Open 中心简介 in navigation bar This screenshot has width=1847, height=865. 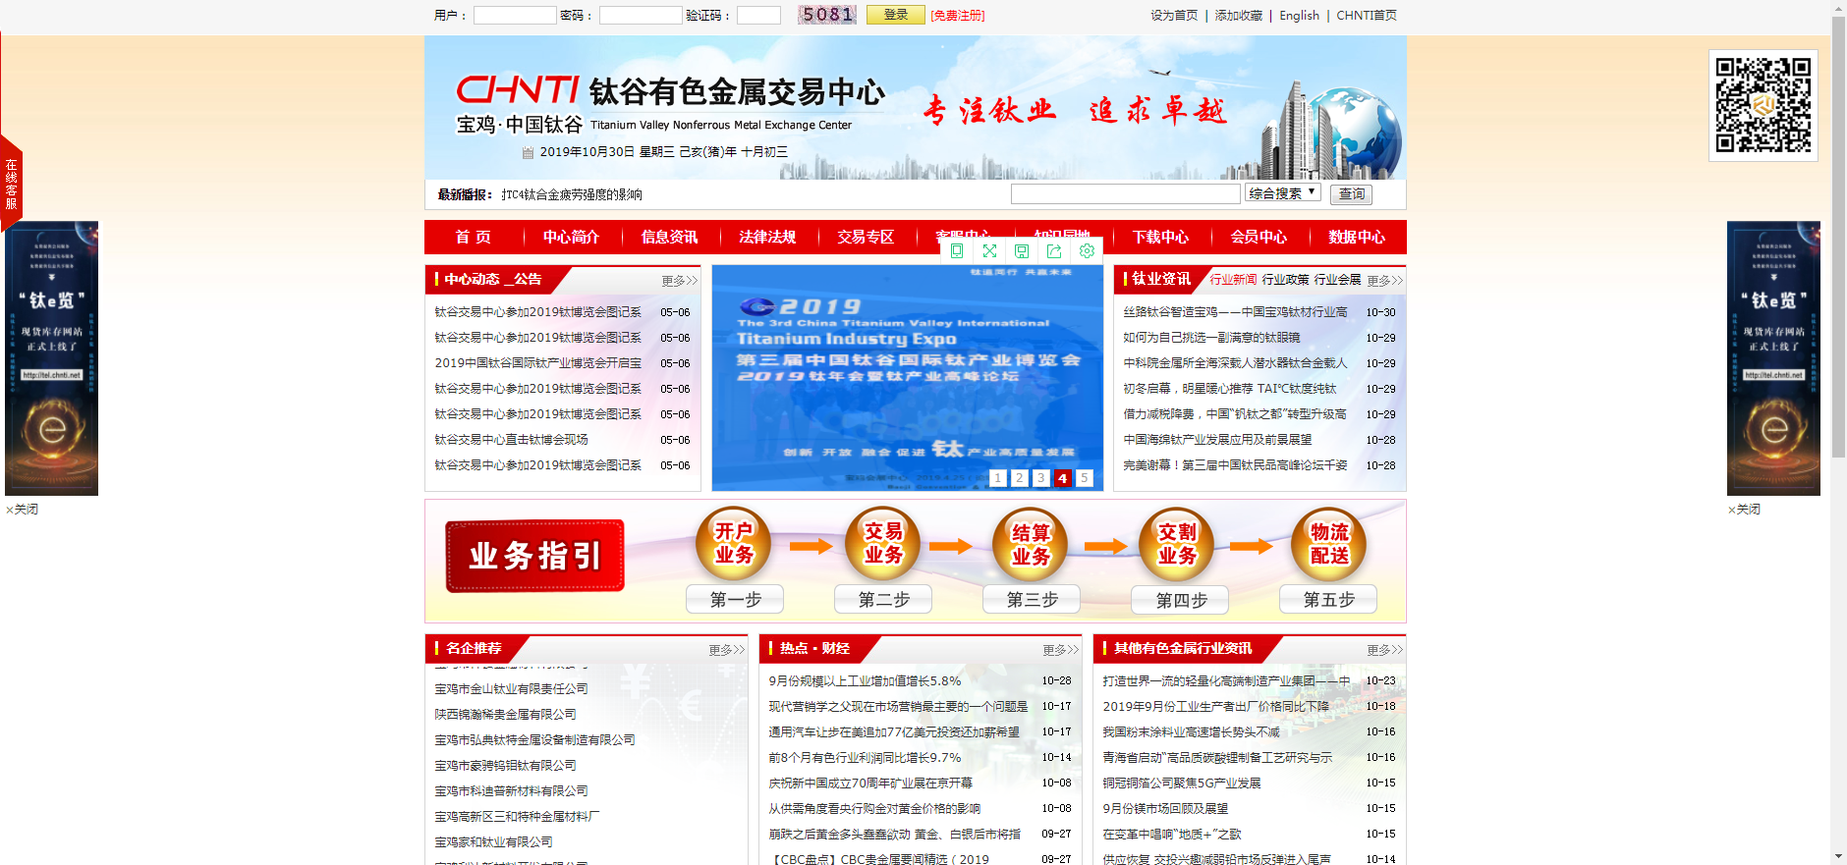point(571,237)
